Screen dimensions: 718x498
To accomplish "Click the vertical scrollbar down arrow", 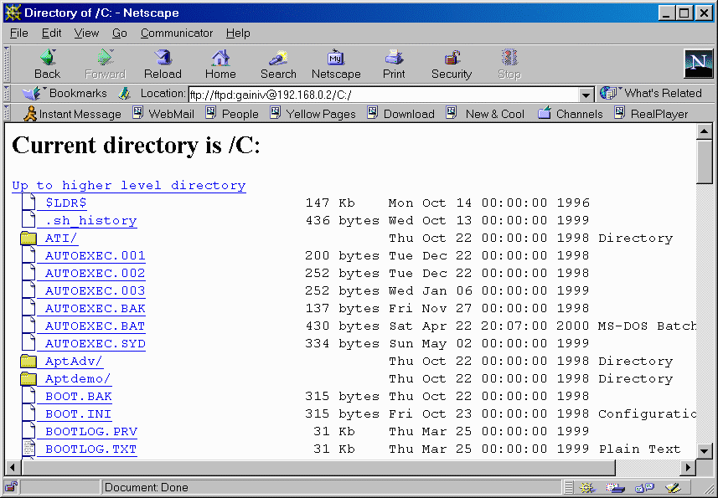I will click(x=705, y=451).
